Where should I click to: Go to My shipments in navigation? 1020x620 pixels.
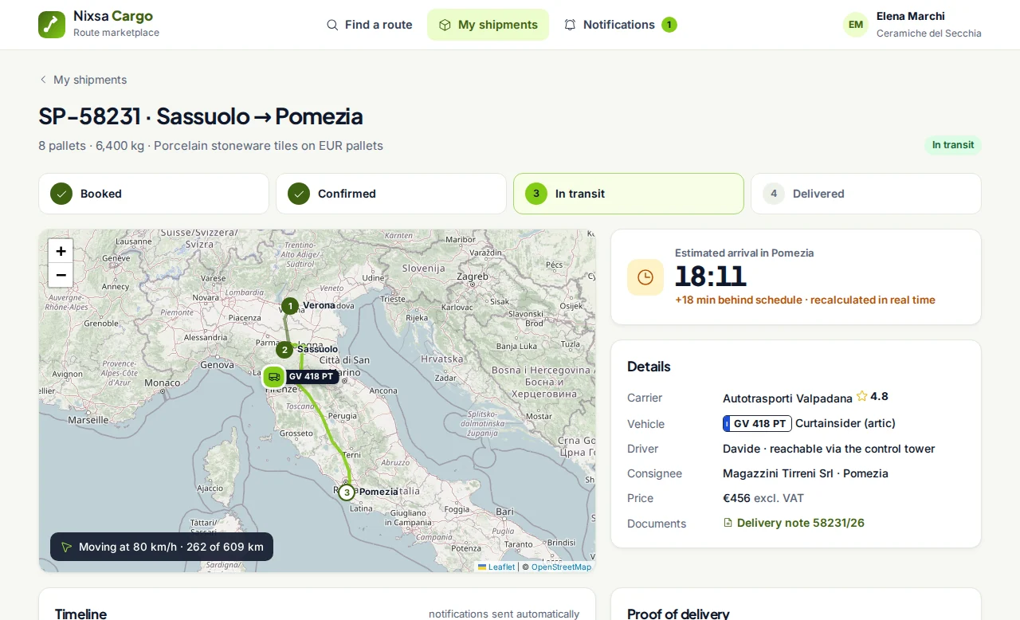[488, 25]
